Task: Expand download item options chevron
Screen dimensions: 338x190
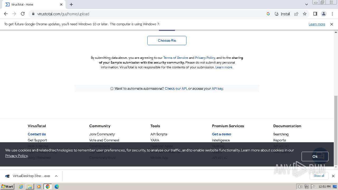Action: [x=56, y=176]
